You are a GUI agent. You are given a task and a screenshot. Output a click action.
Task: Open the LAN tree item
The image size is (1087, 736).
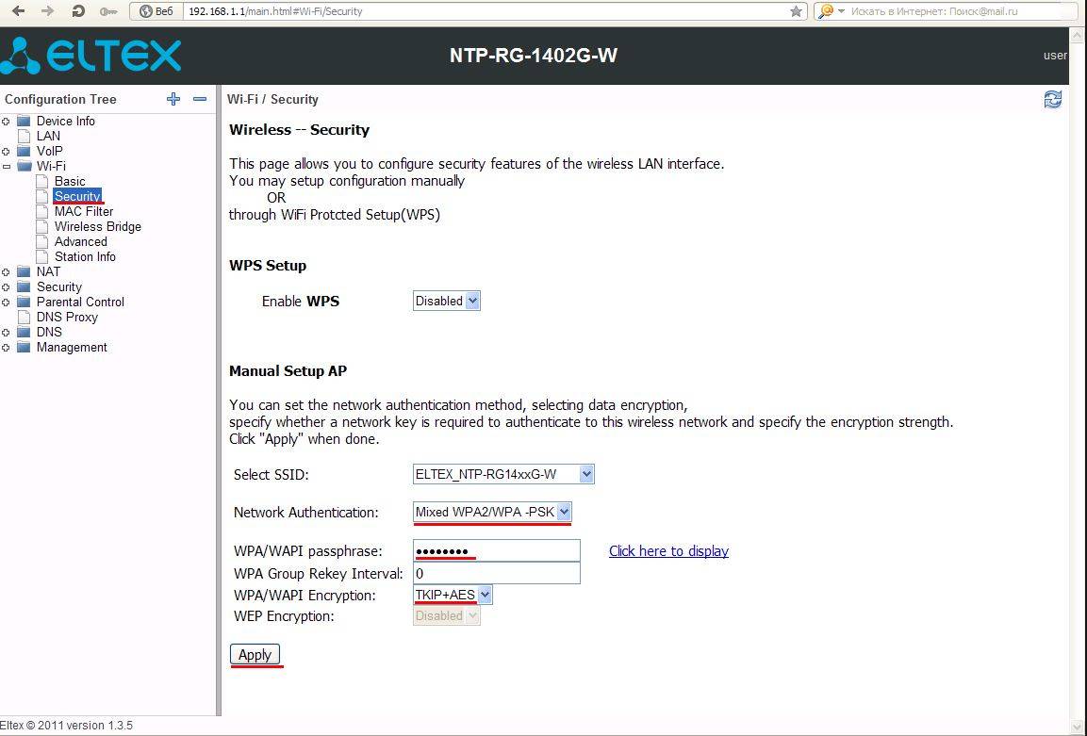point(48,136)
